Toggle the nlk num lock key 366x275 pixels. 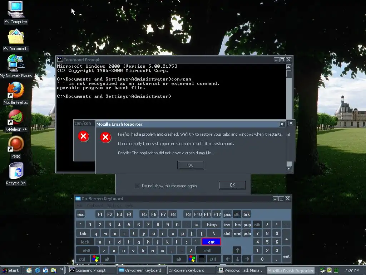pos(257,225)
